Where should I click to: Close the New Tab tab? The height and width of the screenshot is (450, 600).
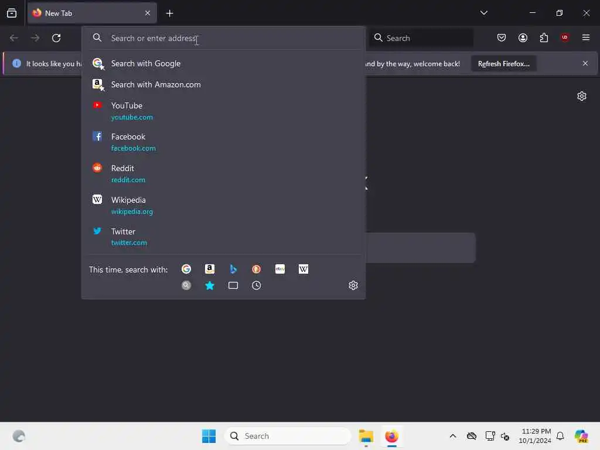click(x=148, y=13)
